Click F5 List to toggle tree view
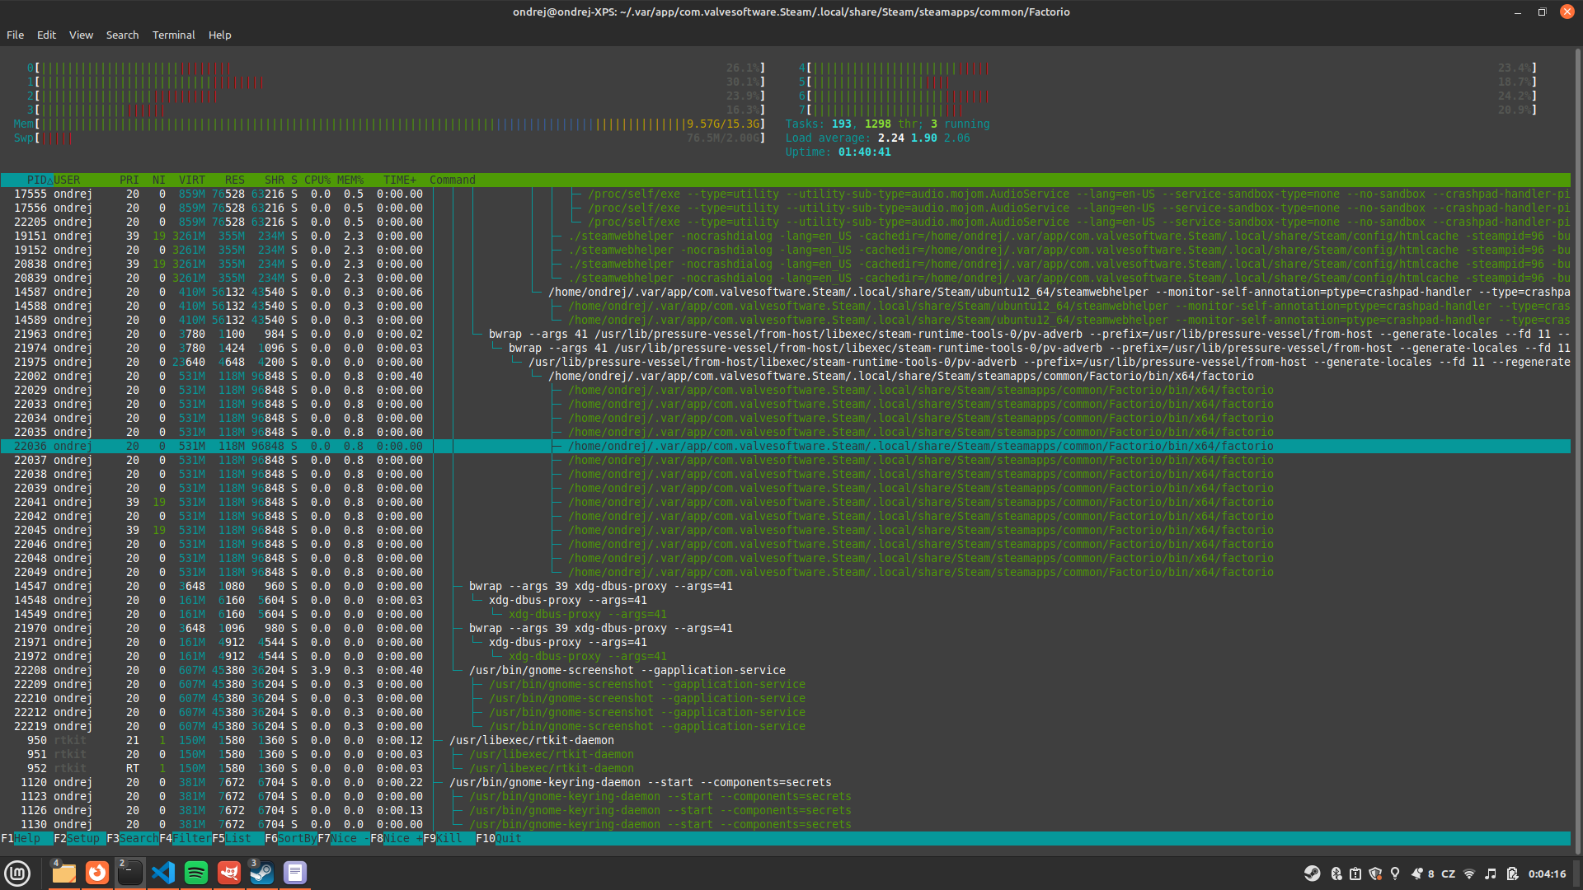The height and width of the screenshot is (890, 1583). point(238,838)
